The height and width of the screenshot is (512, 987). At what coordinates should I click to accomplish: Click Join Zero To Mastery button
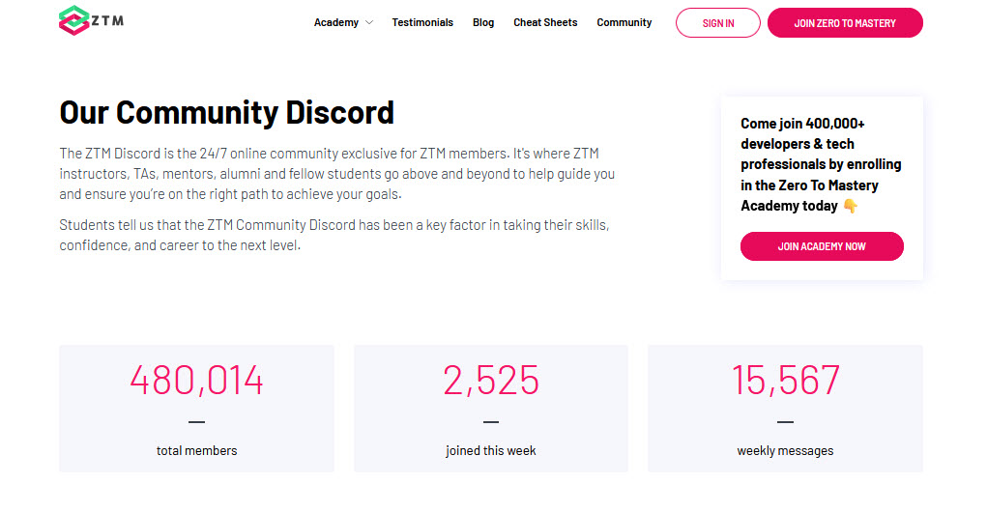(845, 22)
